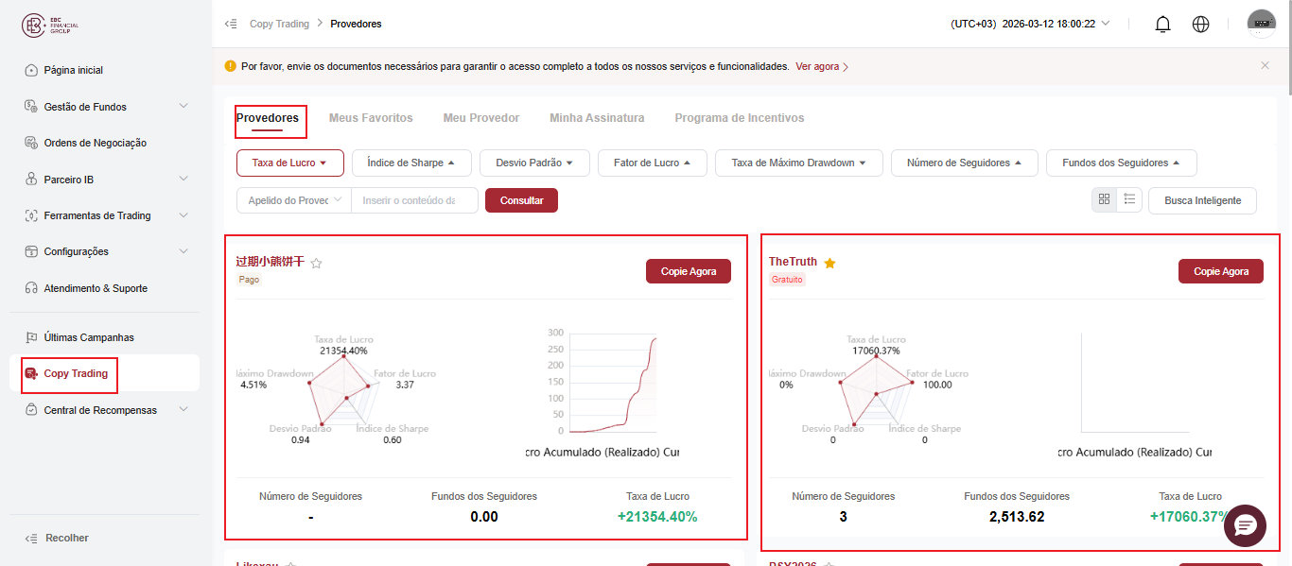Click Copie Agora for 过期小熊饼干
The width and height of the screenshot is (1292, 566).
pyautogui.click(x=689, y=271)
